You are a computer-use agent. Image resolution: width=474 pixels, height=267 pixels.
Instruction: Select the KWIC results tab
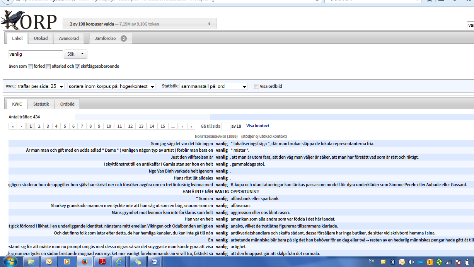click(x=17, y=104)
